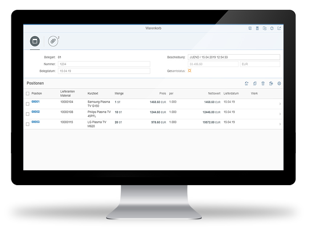Click material number 10000108
Screen dimensions: 309x236
pos(67,112)
